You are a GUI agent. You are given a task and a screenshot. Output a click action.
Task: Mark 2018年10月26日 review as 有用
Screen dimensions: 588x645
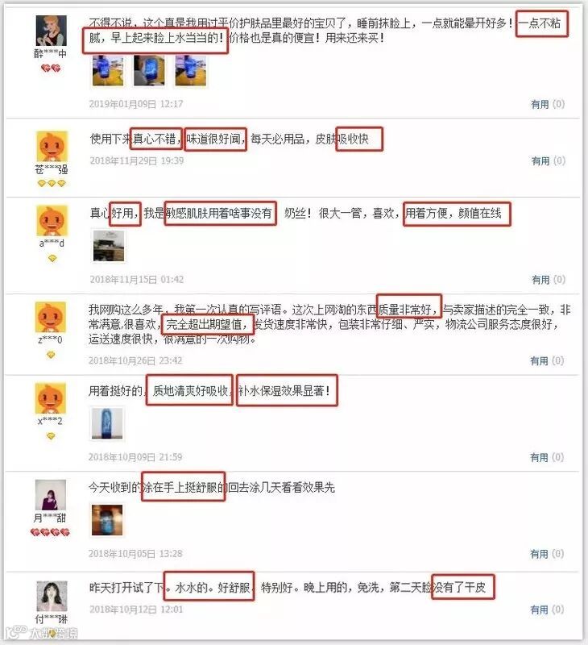tap(547, 360)
